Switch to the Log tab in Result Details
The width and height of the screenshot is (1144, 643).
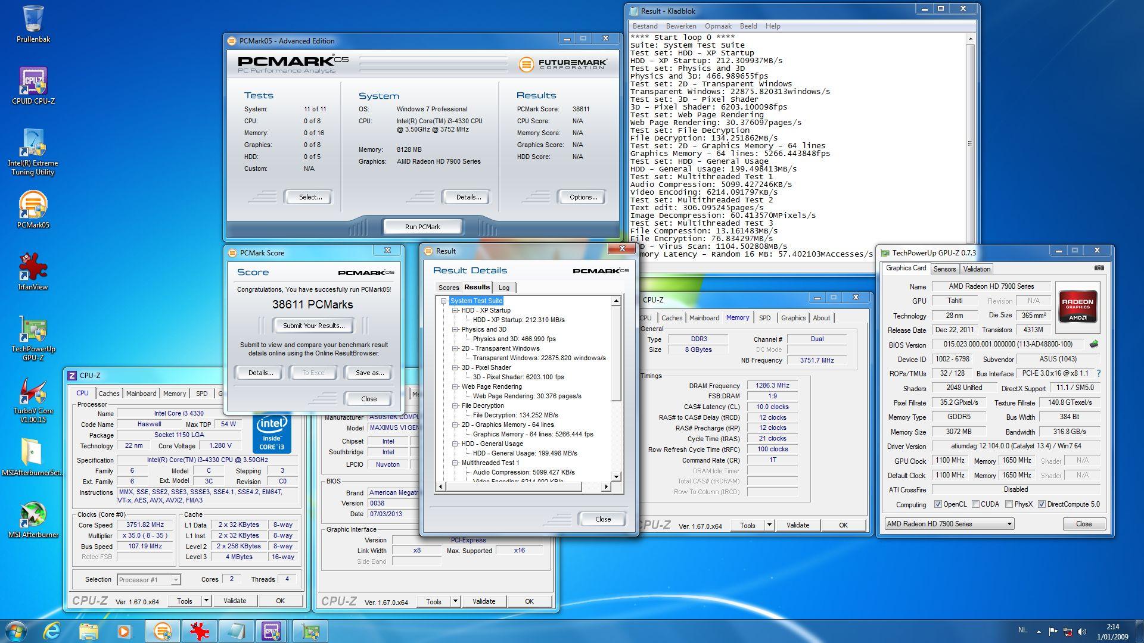504,288
